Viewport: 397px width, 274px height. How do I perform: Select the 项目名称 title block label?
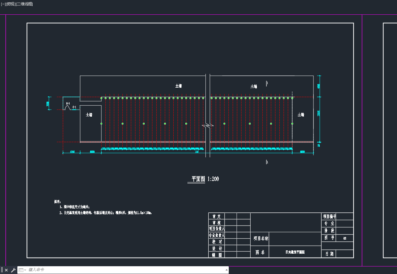[x=261, y=238]
